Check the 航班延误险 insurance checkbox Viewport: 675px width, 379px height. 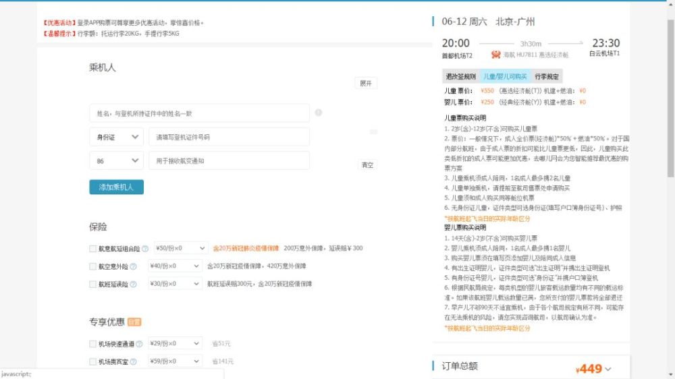[x=92, y=285]
